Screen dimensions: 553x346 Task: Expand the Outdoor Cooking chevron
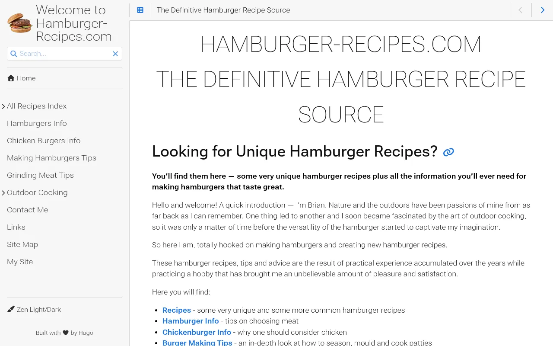click(x=3, y=193)
